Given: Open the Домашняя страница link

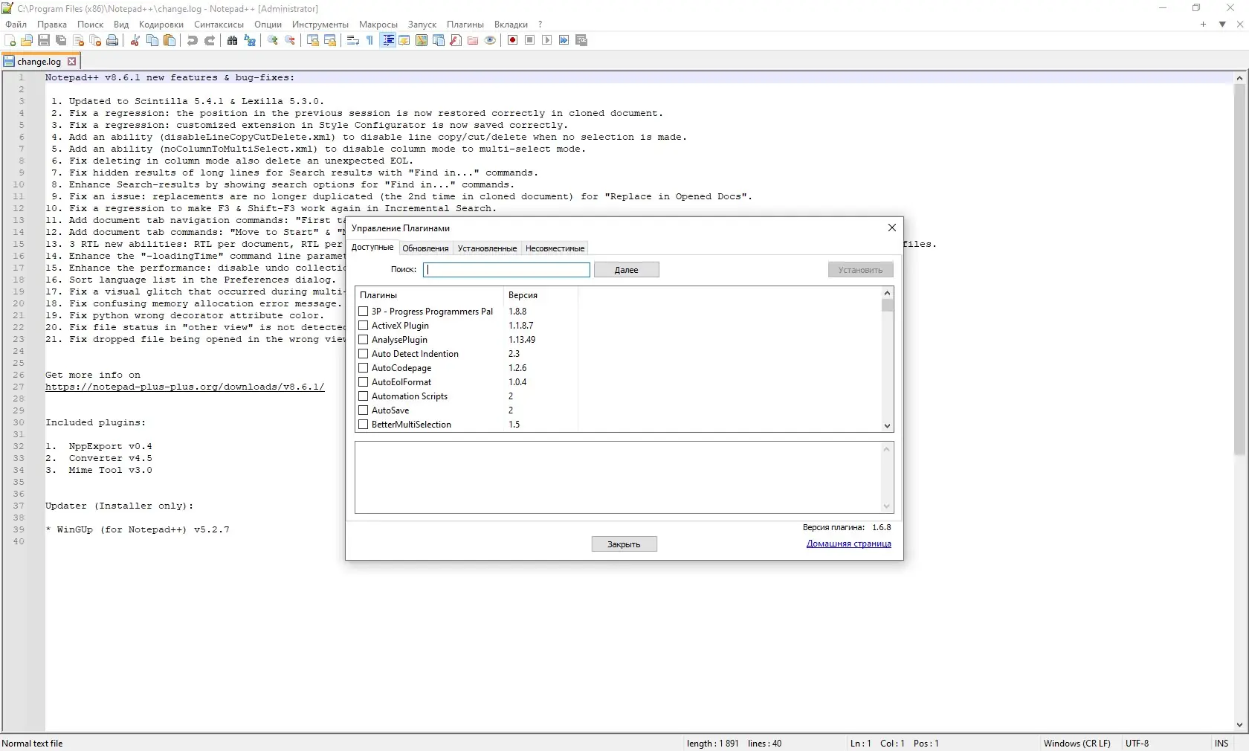Looking at the screenshot, I should (848, 544).
